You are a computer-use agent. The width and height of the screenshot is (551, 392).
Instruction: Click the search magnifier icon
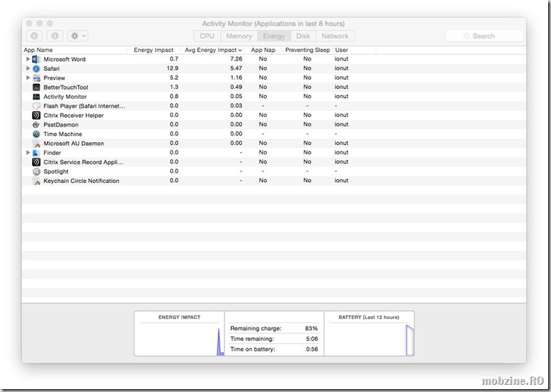[x=466, y=36]
